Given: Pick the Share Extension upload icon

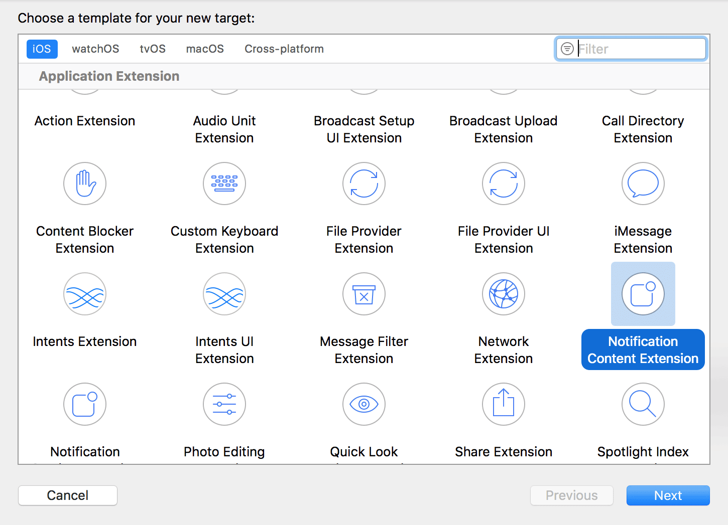Looking at the screenshot, I should [504, 404].
